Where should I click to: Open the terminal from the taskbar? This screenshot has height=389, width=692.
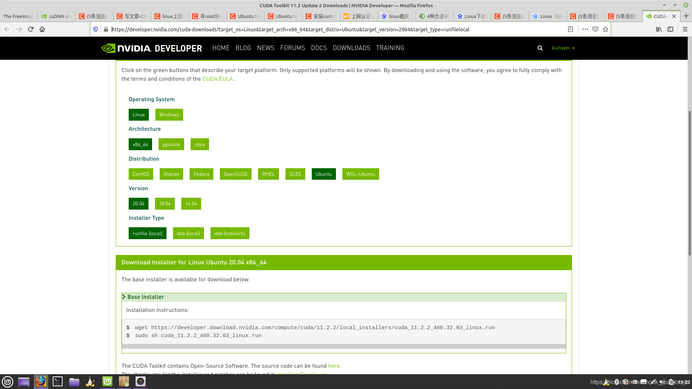[x=58, y=381]
